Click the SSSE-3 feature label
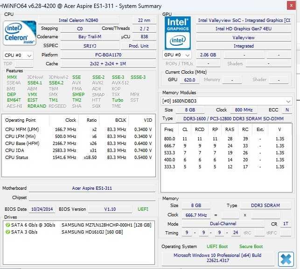Screen dimensions: 300x269 click(138, 77)
